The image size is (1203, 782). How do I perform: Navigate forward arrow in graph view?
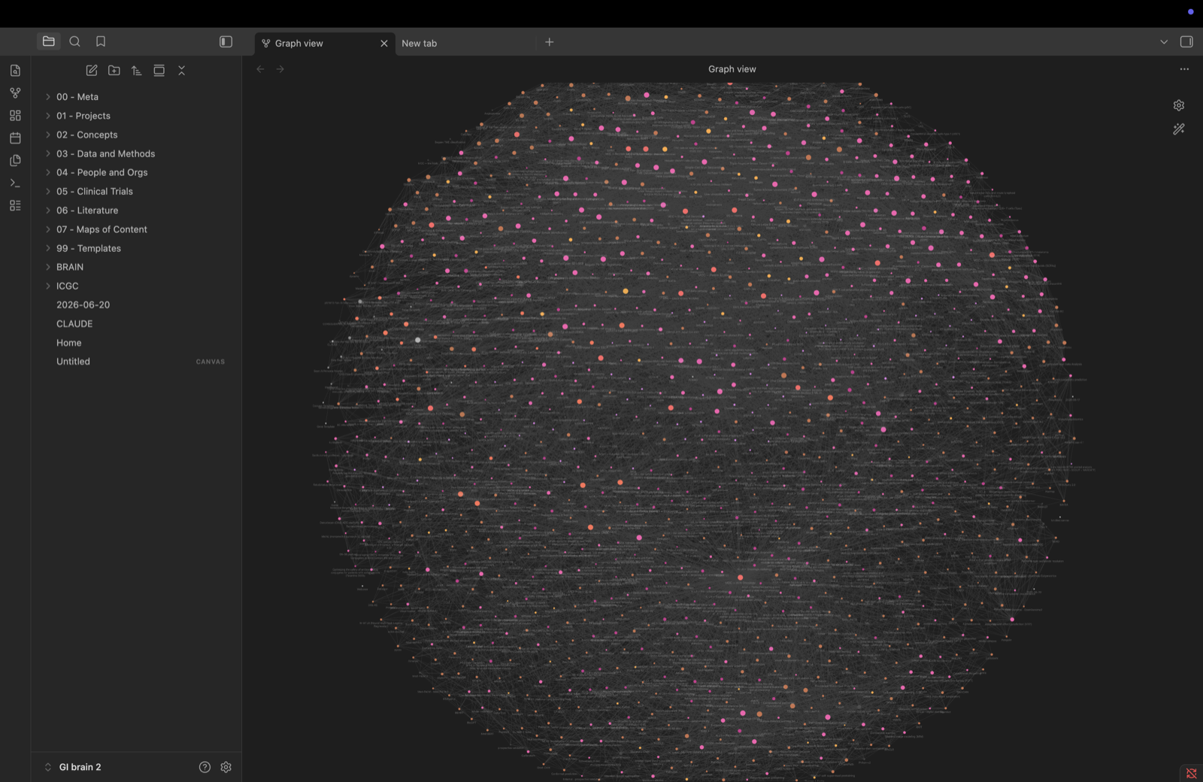point(280,69)
